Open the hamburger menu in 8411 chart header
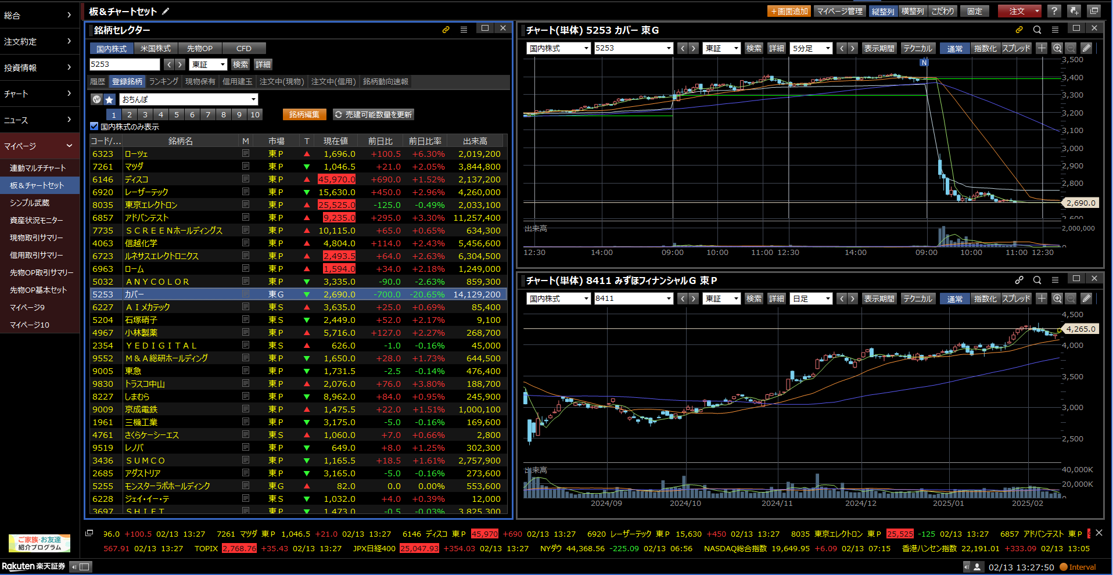 click(x=1055, y=280)
